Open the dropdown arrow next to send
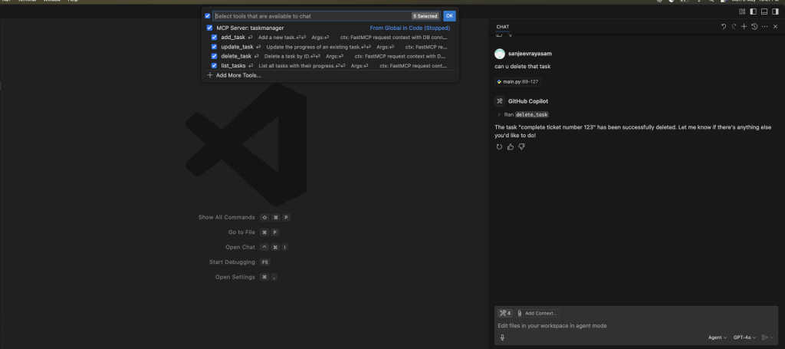The image size is (785, 349). [x=772, y=337]
